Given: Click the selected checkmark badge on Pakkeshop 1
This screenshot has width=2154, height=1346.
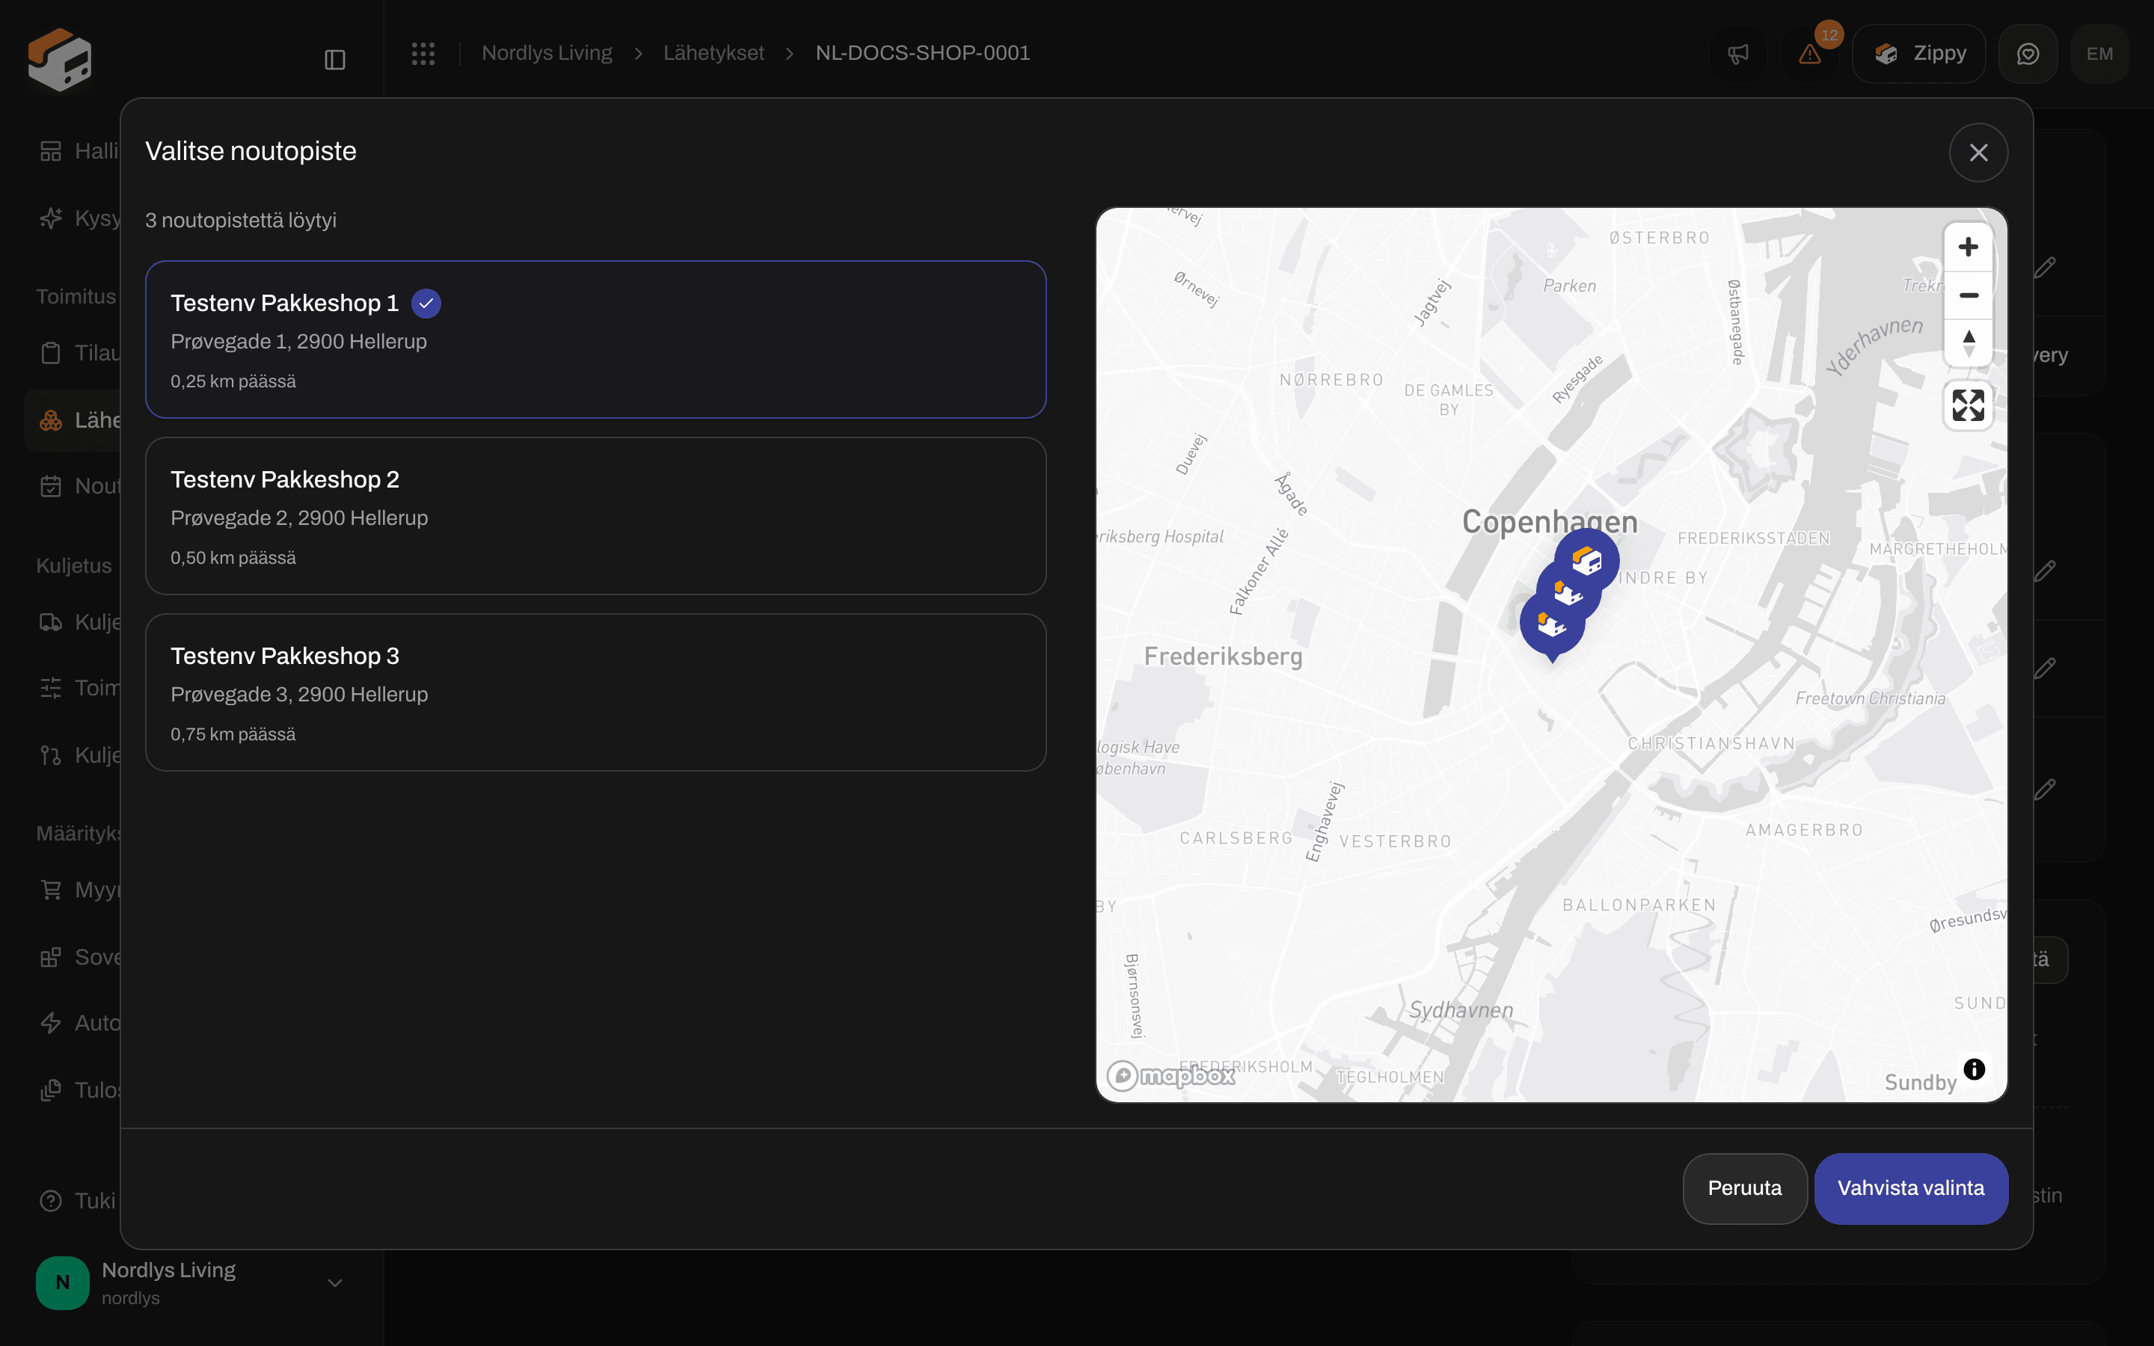Looking at the screenshot, I should click(x=426, y=304).
